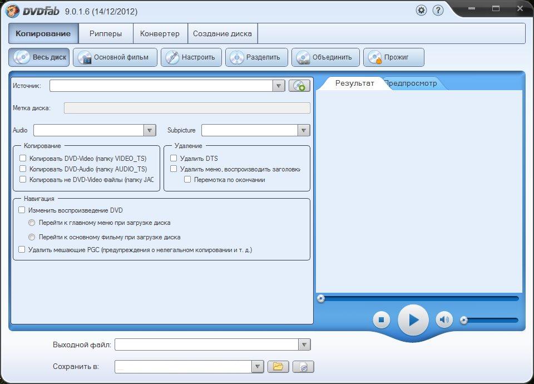Click the Метка диска field

(187, 108)
